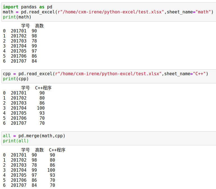Click inside the first code cell importing pandas
216x189 pixels.
(x=109, y=12)
